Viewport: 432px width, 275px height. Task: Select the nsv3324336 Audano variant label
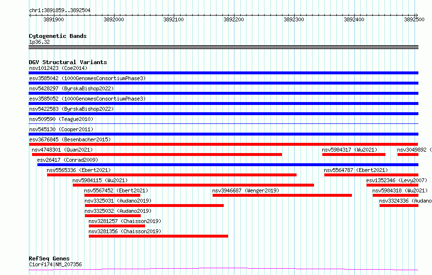pyautogui.click(x=406, y=201)
